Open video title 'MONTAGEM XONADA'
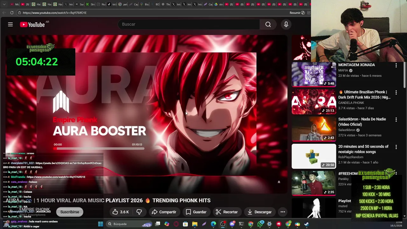This screenshot has width=407, height=229. [356, 65]
